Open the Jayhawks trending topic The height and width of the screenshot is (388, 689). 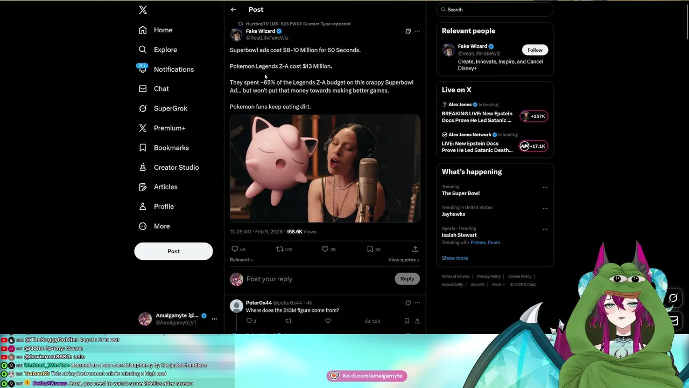coord(454,214)
